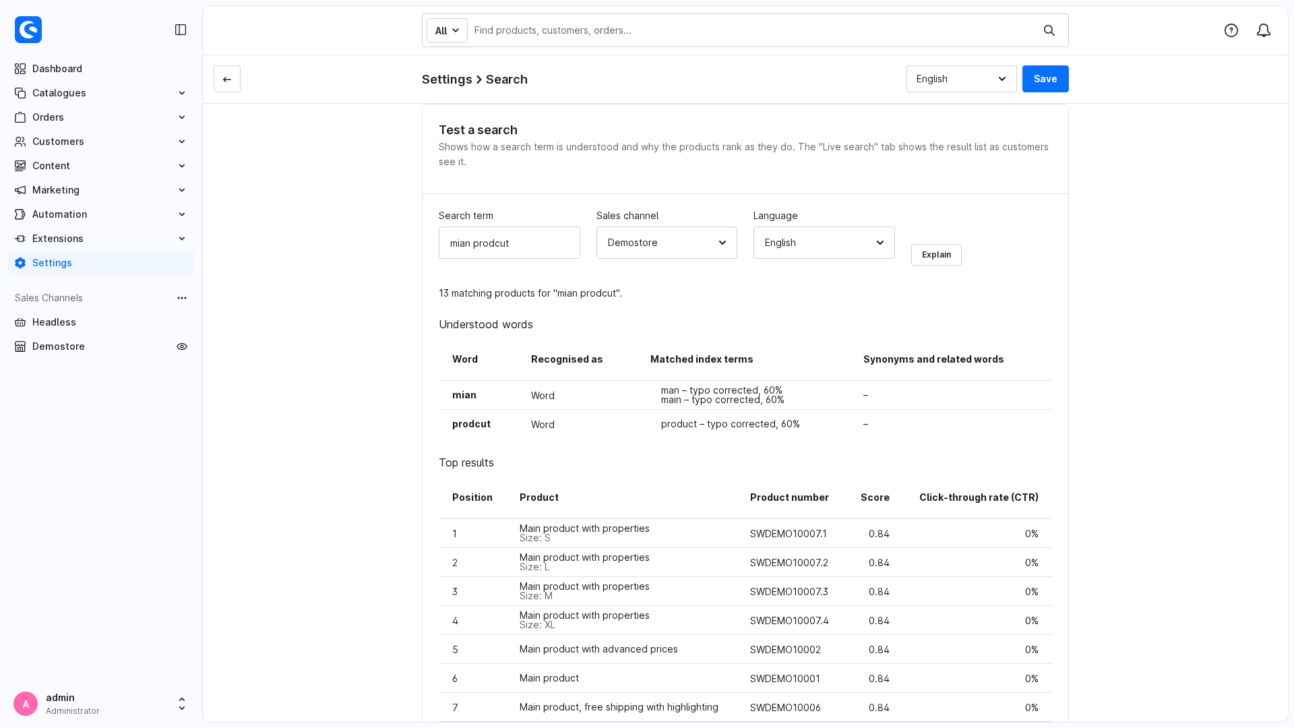Open the Sales Channels three-dot menu
This screenshot has width=1294, height=728.
pyautogui.click(x=182, y=298)
